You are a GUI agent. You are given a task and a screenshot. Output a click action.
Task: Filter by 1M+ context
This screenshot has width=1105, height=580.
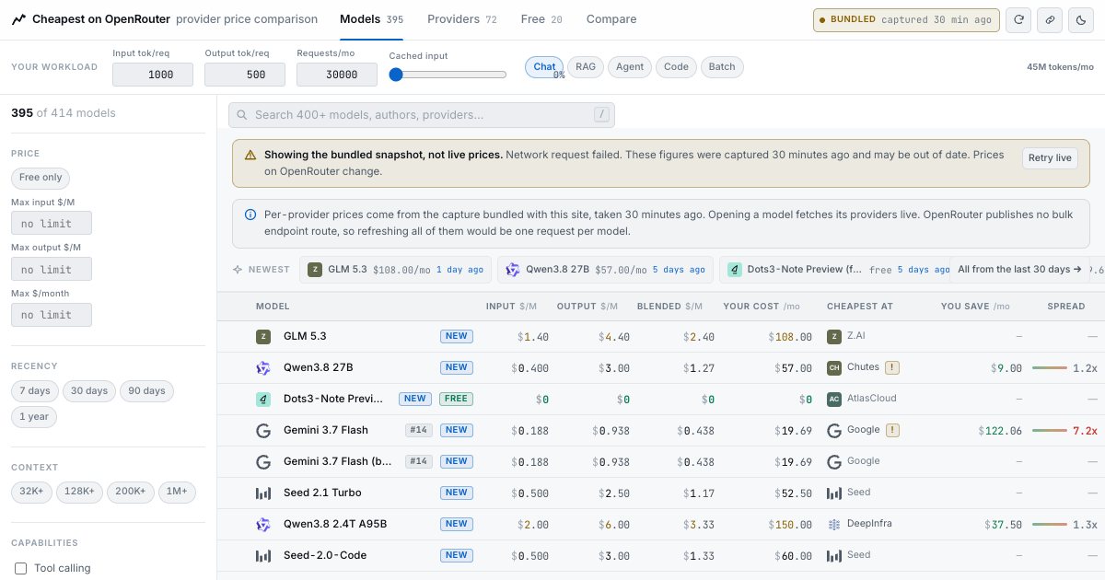[x=177, y=492]
